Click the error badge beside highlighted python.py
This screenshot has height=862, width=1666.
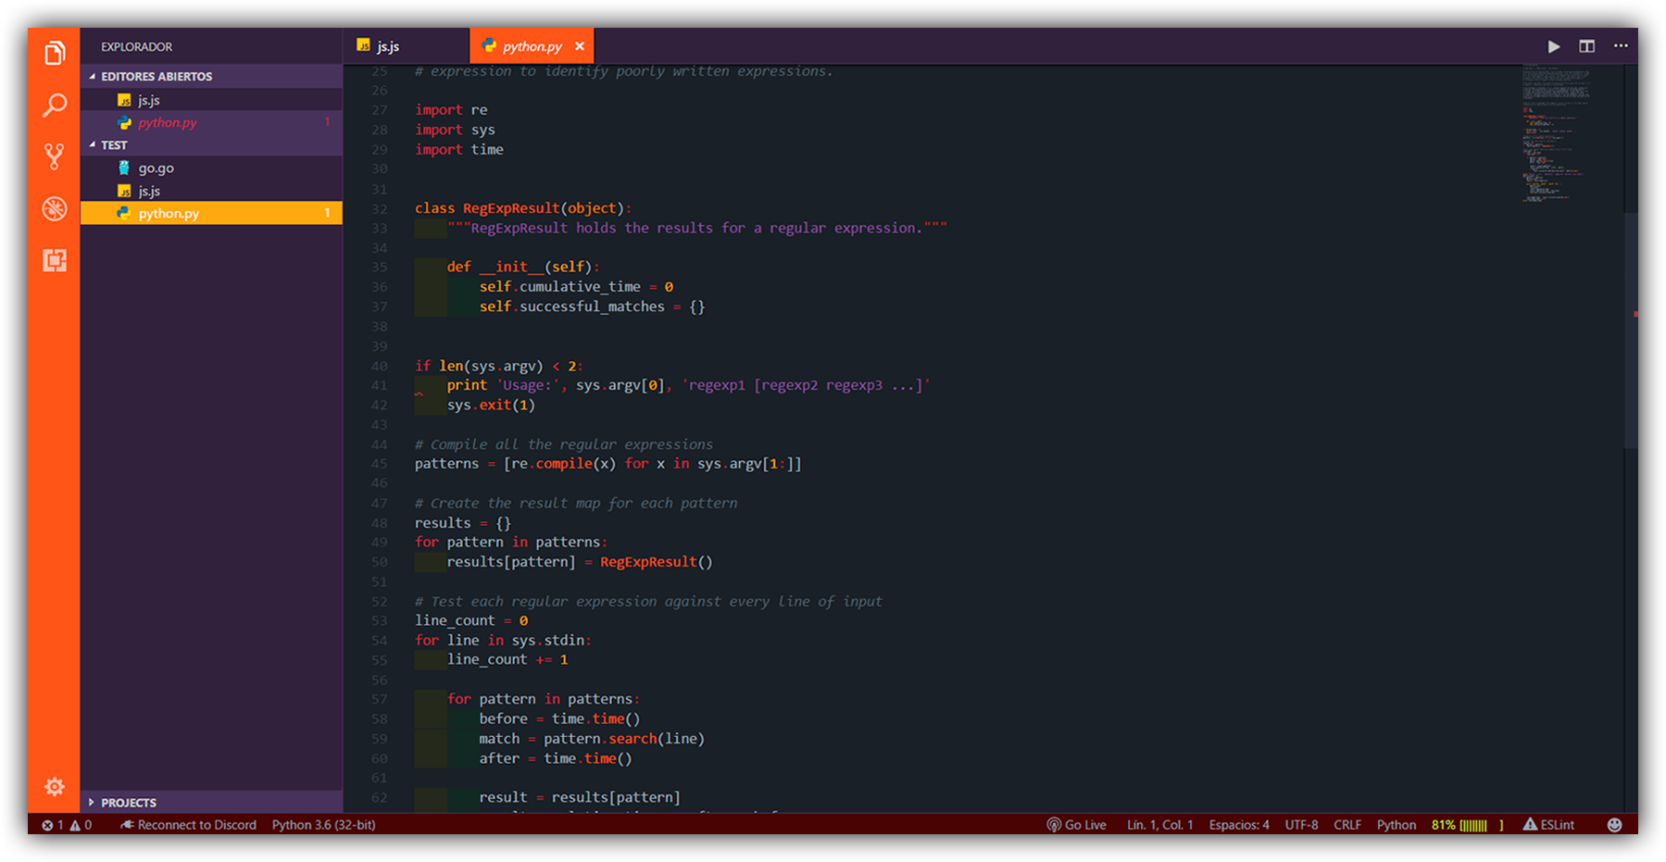[x=327, y=213]
